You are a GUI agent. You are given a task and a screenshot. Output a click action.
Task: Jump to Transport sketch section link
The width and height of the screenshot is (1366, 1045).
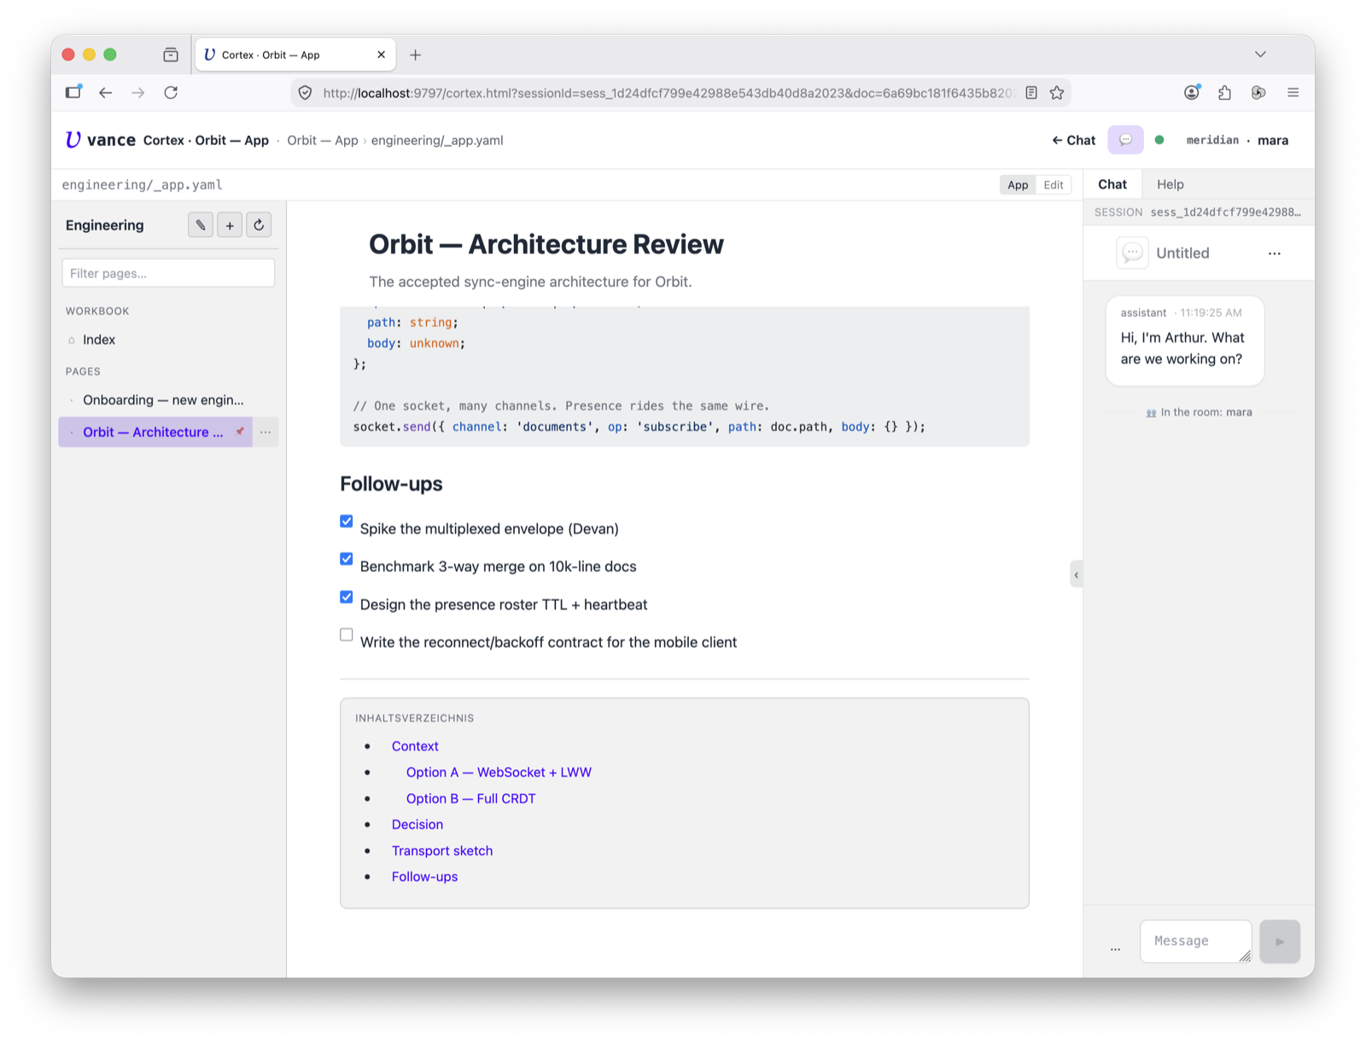tap(442, 851)
